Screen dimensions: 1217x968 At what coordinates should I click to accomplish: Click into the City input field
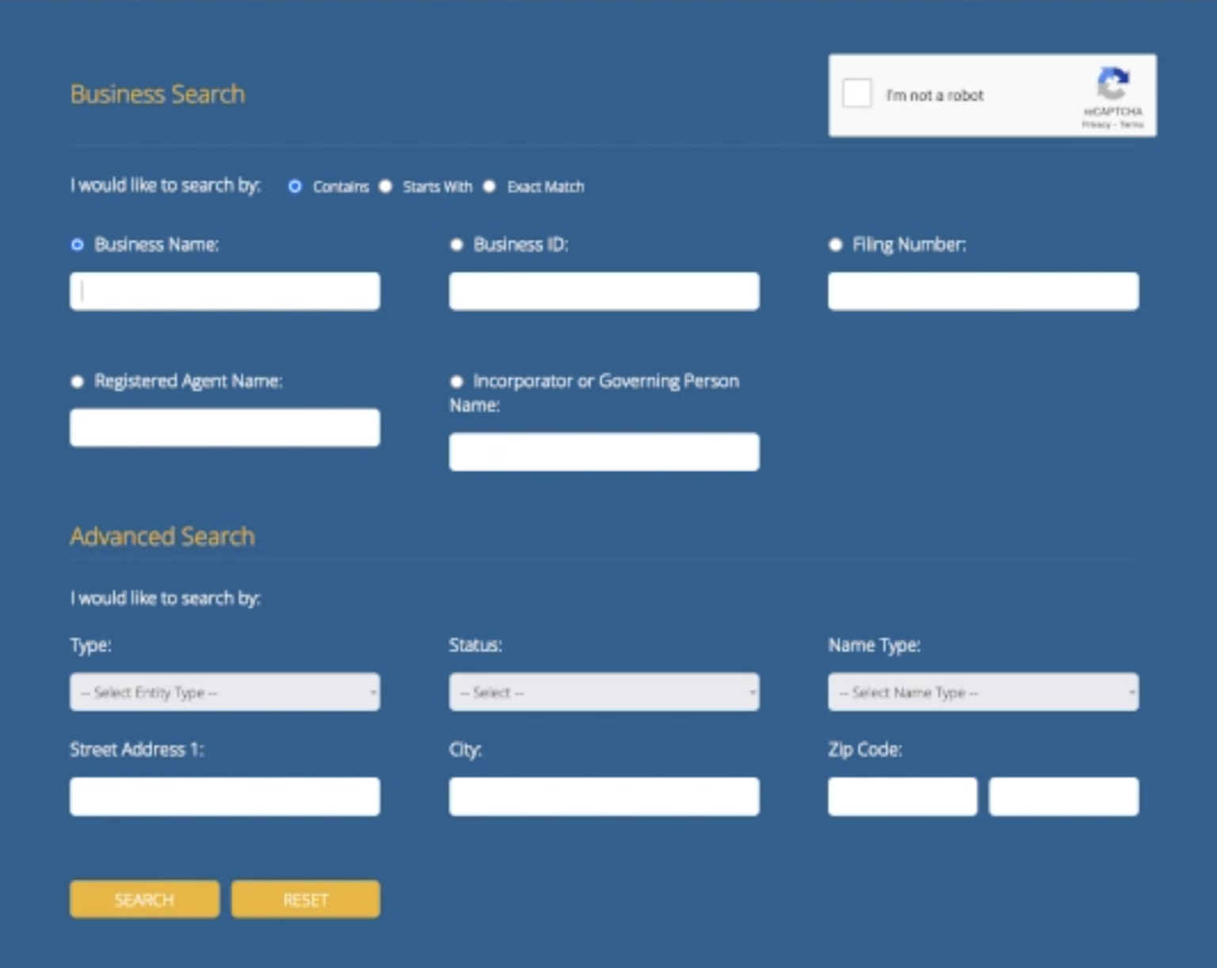click(x=604, y=796)
